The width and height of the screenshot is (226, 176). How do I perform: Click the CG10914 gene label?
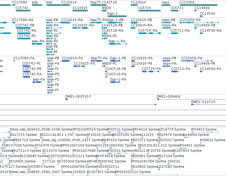coord(69,2)
